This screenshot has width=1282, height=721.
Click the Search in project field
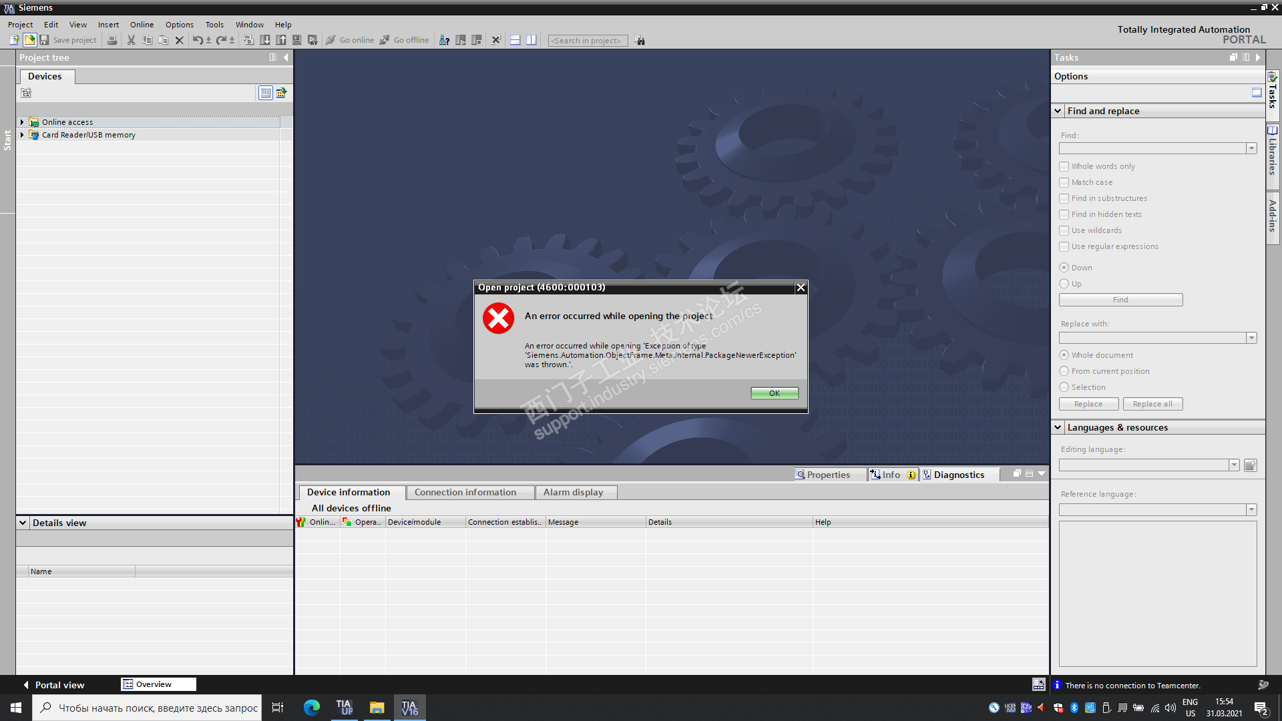(587, 41)
